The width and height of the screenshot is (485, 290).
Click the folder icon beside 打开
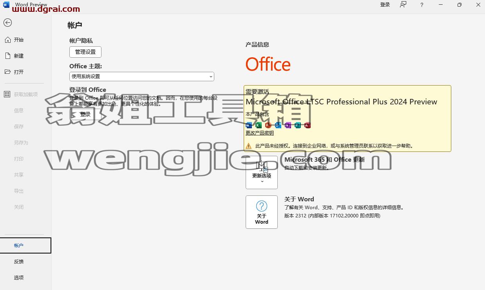7,72
